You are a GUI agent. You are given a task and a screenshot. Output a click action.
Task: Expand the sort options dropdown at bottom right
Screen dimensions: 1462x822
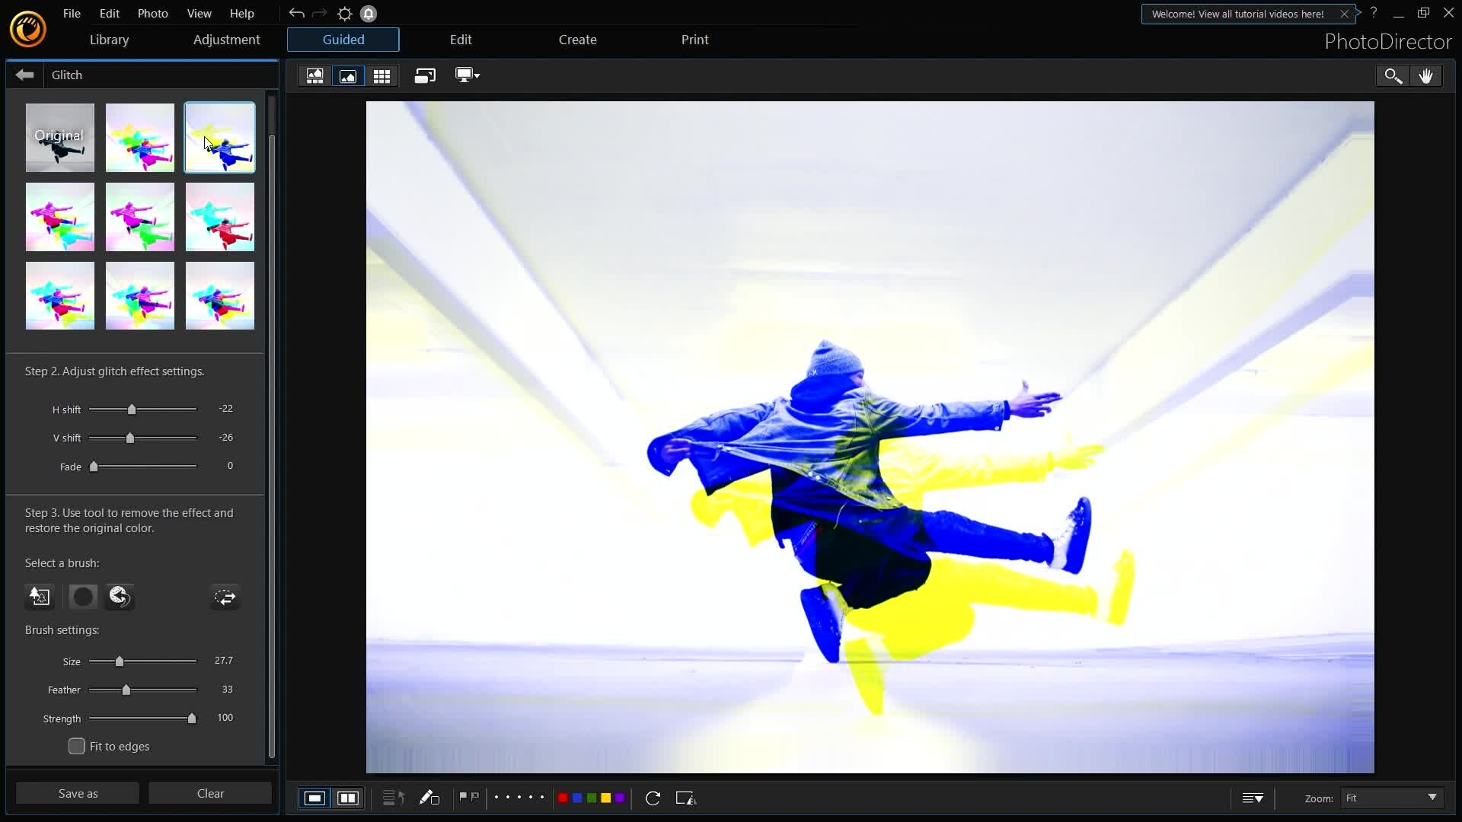click(1253, 798)
